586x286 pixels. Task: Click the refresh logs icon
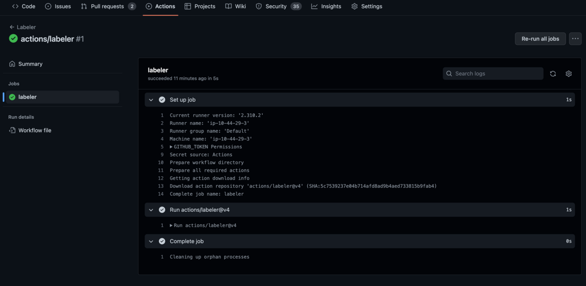[553, 74]
